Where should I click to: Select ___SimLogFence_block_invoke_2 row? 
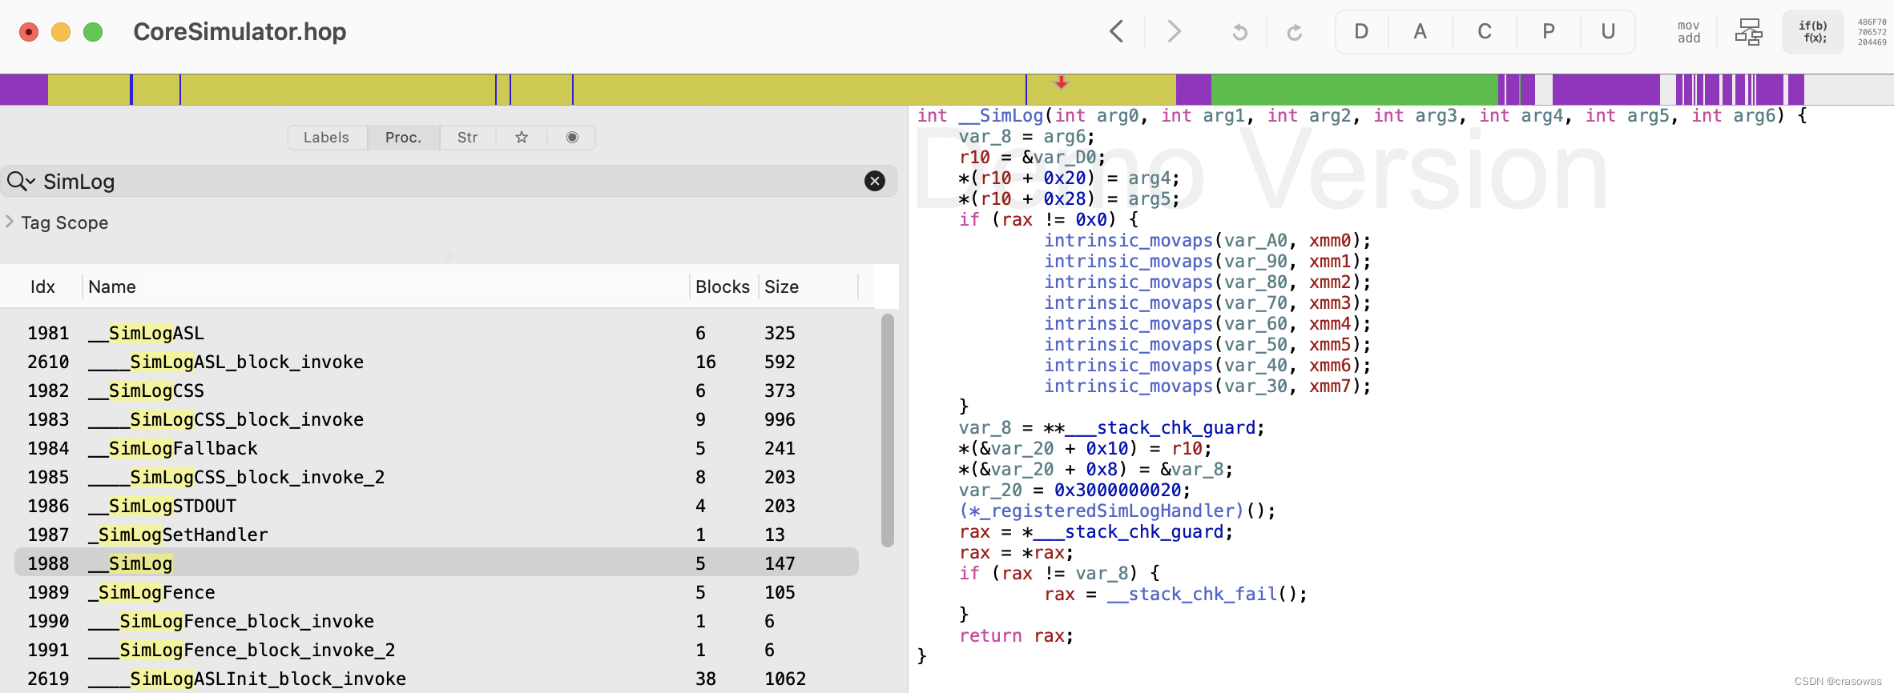(x=437, y=650)
